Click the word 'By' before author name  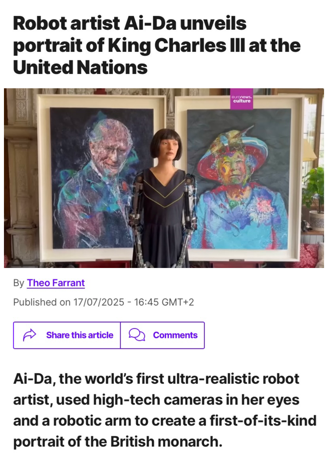point(19,283)
